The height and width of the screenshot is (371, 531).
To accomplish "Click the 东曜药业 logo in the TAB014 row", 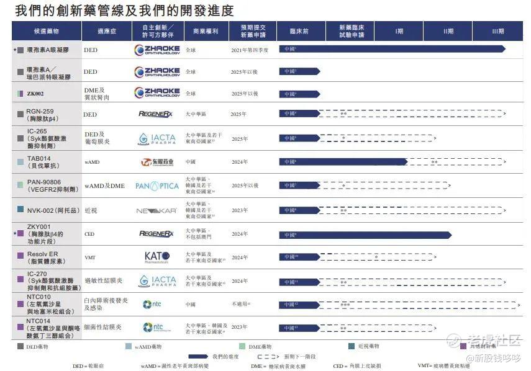I will pos(157,163).
